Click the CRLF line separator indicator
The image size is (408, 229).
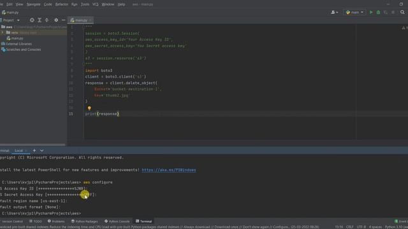(349, 227)
